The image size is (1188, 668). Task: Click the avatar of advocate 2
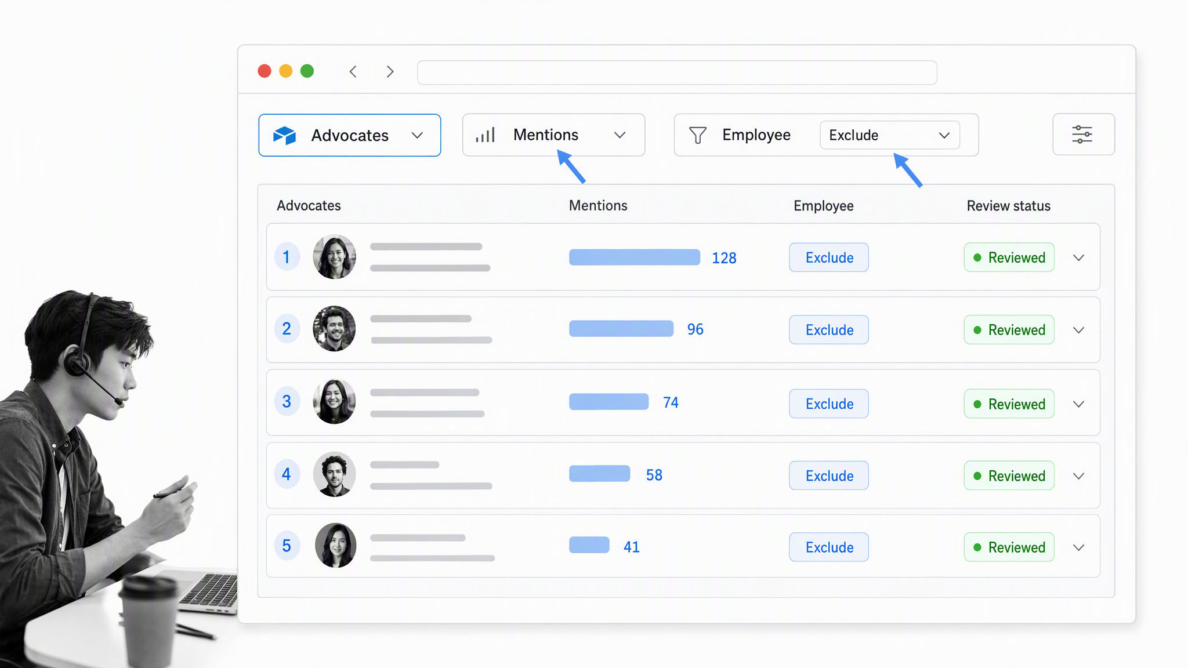[x=335, y=329]
